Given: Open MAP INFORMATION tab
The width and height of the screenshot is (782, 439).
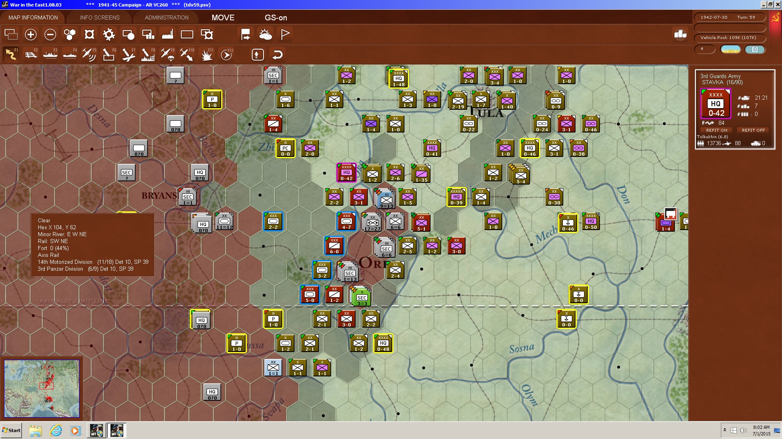Looking at the screenshot, I should click(x=33, y=17).
